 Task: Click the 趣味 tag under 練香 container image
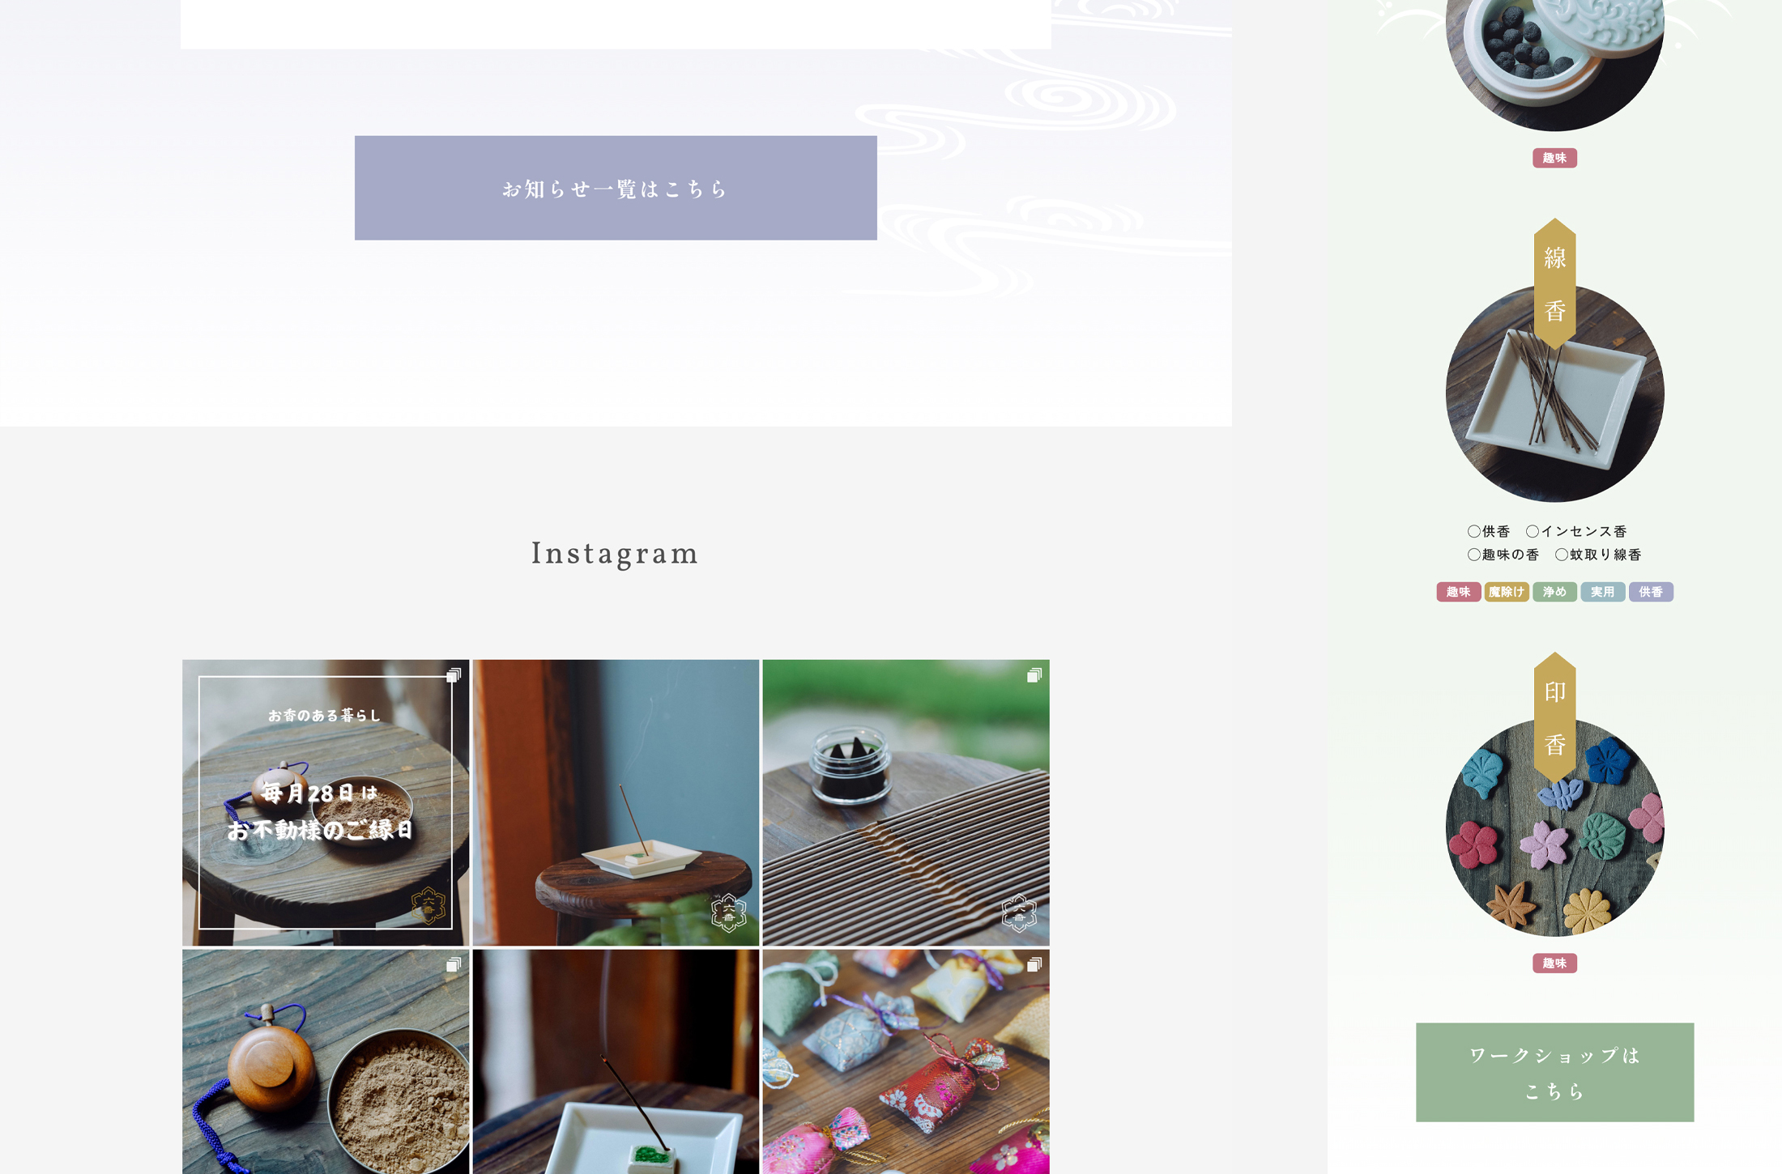[x=1554, y=158]
